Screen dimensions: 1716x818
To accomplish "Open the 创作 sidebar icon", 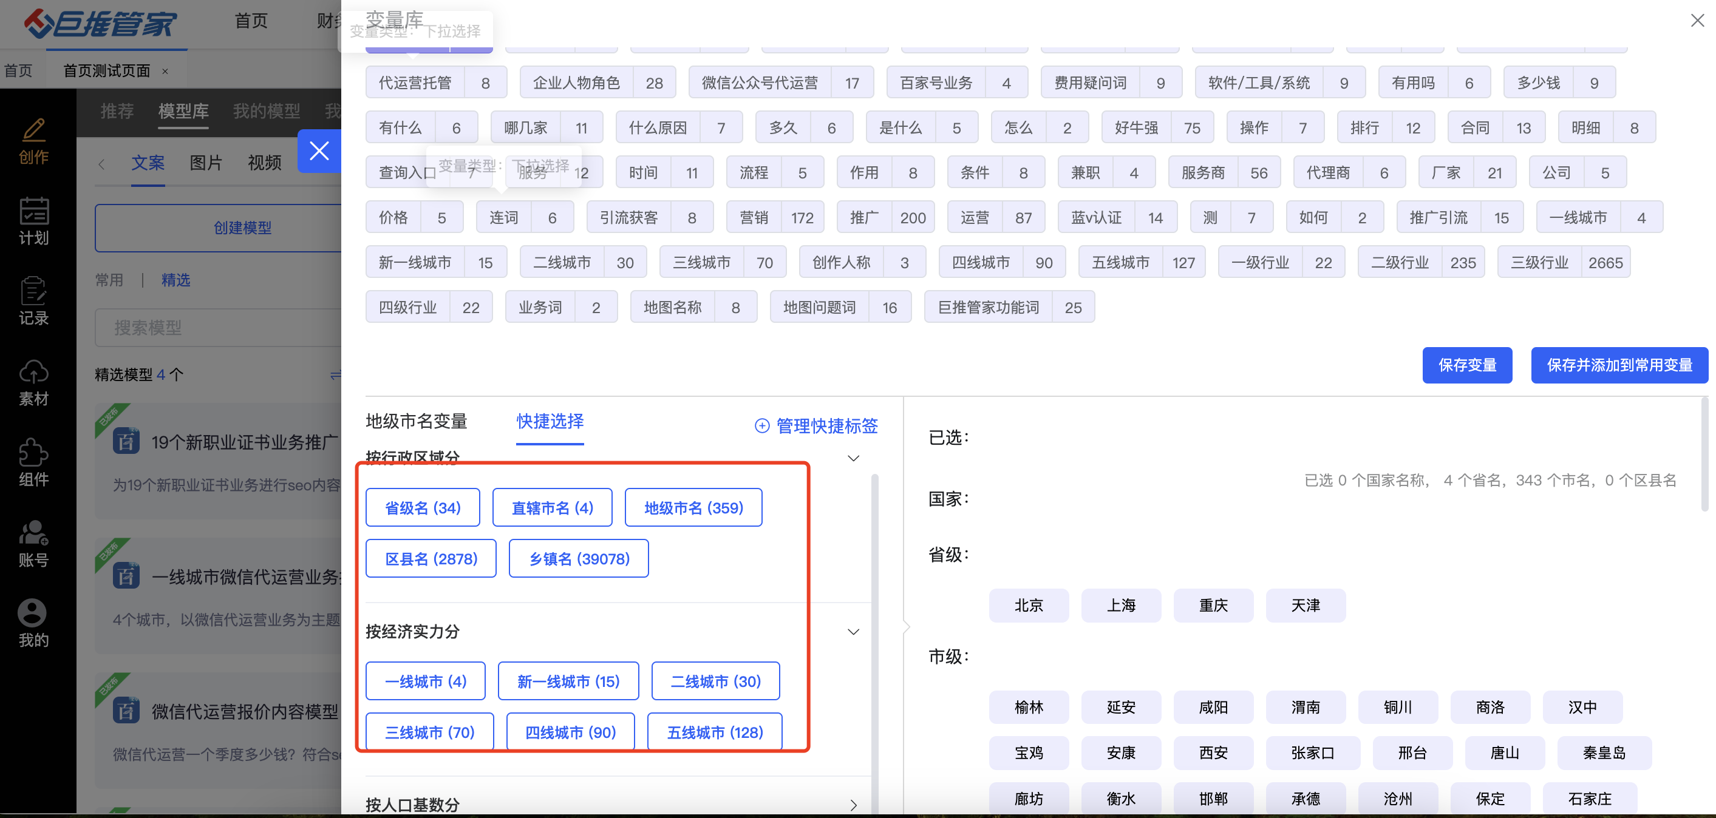I will [x=33, y=130].
